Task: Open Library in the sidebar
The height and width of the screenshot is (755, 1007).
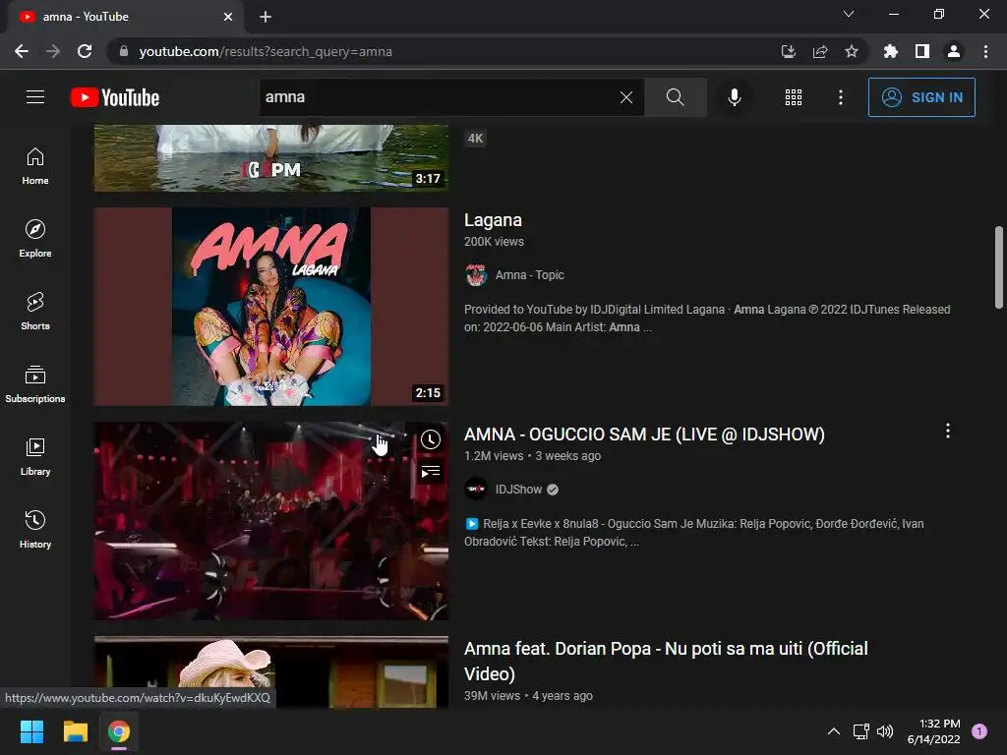Action: (35, 456)
